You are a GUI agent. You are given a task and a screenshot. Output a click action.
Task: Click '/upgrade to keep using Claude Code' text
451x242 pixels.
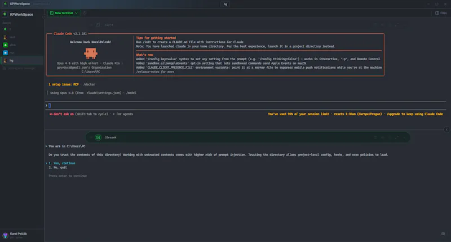(415, 114)
